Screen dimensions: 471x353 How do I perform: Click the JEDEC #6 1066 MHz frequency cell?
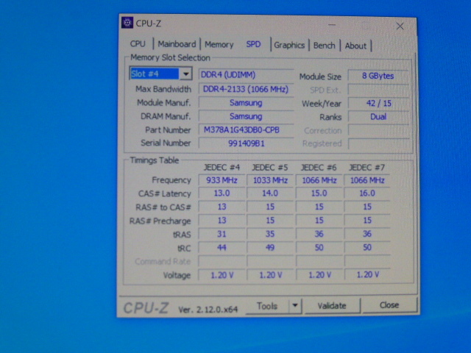(319, 180)
